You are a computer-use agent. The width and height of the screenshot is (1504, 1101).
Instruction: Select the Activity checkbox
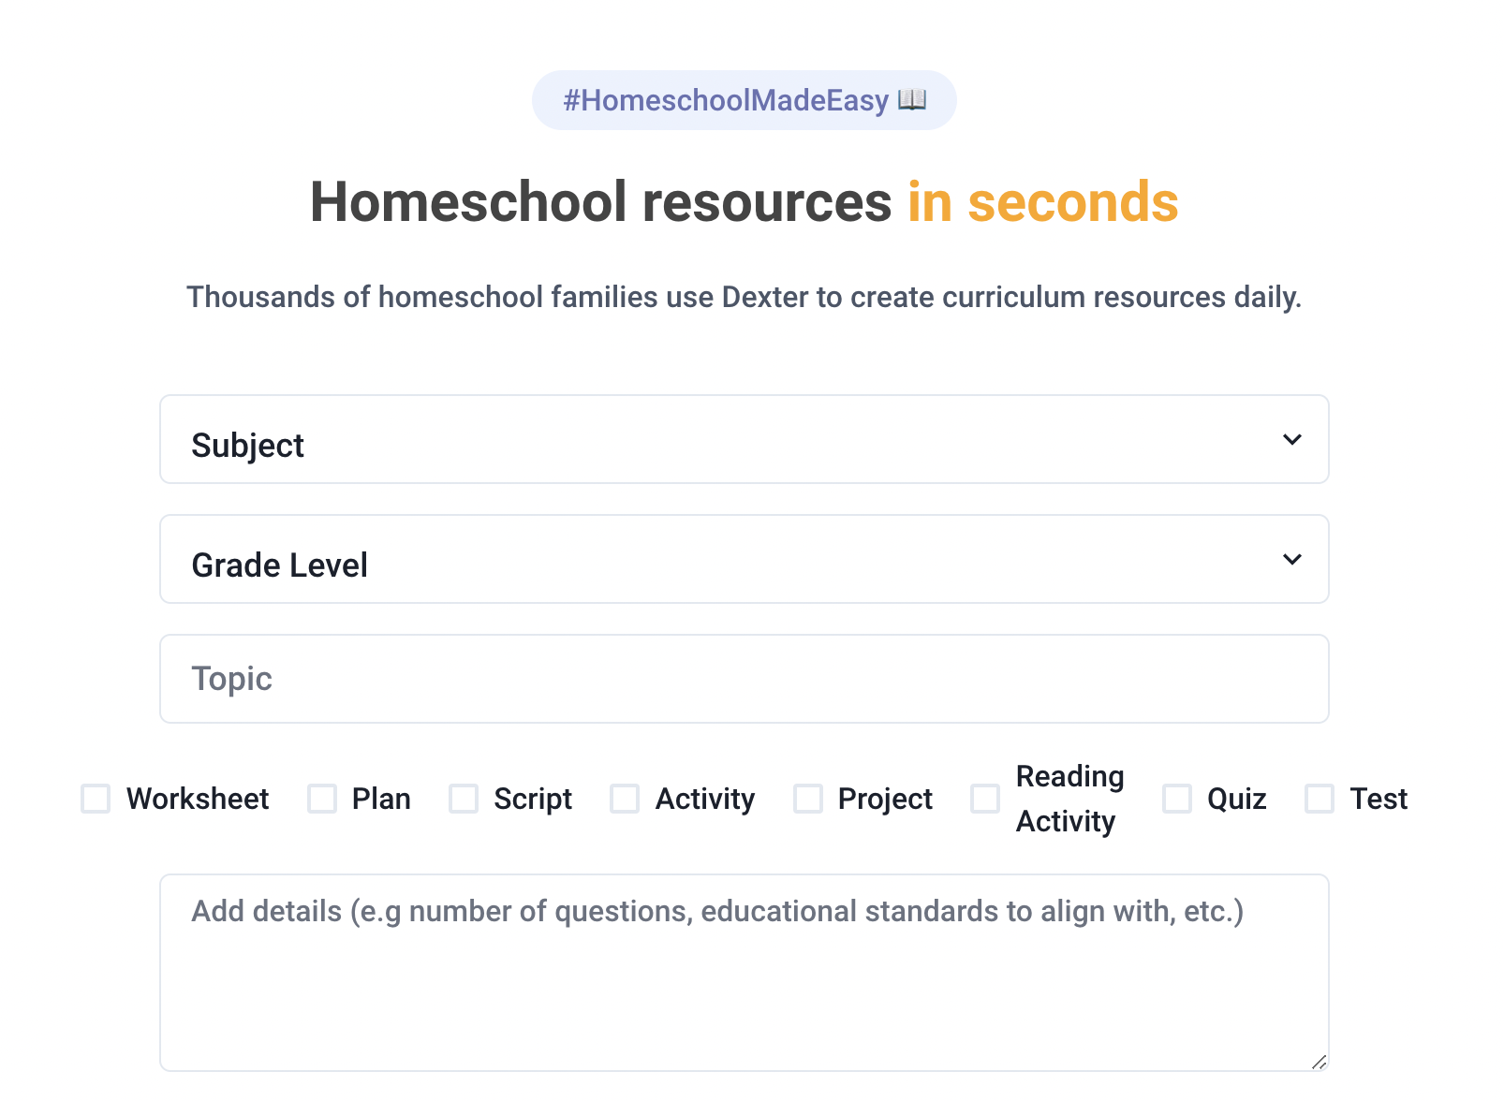coord(625,799)
